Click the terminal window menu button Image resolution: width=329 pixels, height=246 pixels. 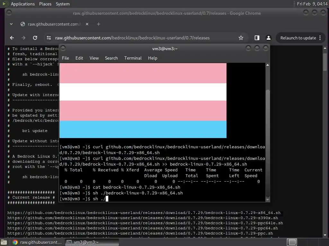[x=63, y=48]
